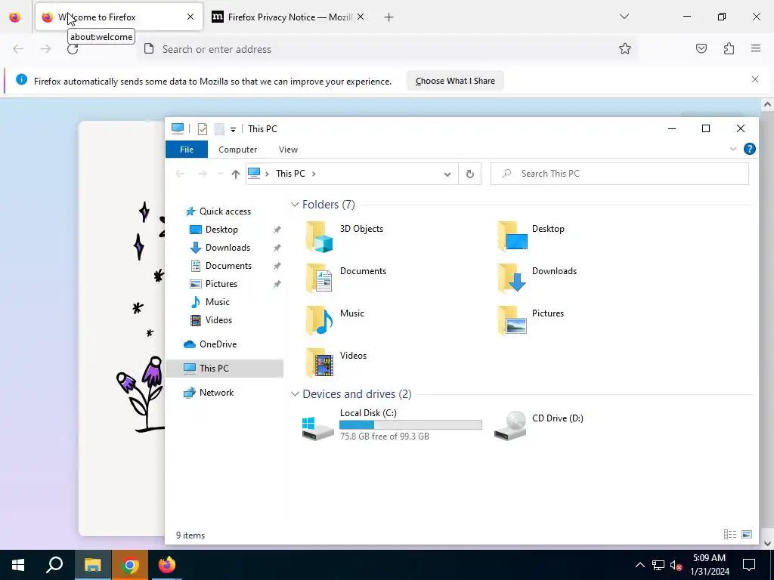
Task: Select This PC in navigation pane
Action: [224, 369]
